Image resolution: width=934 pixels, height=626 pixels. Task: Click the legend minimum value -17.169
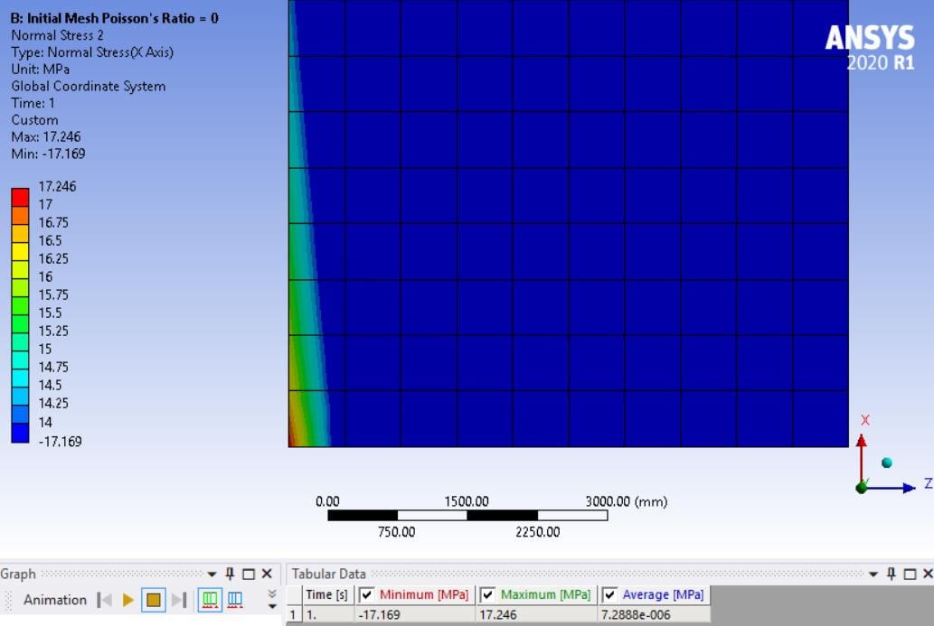[61, 442]
